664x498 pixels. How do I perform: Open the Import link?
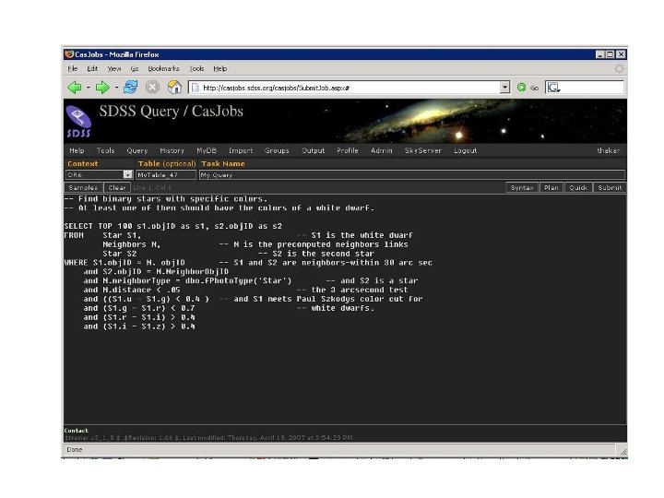(241, 150)
